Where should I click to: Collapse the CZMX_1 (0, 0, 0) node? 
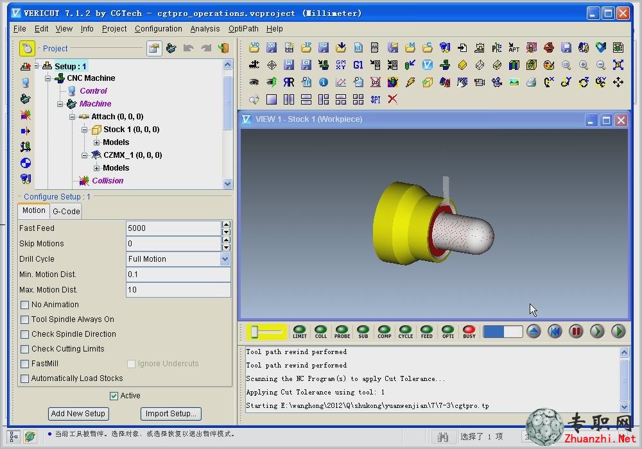84,155
